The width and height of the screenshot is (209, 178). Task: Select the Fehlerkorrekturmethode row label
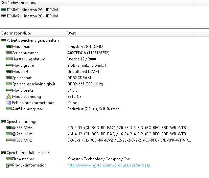33,103
